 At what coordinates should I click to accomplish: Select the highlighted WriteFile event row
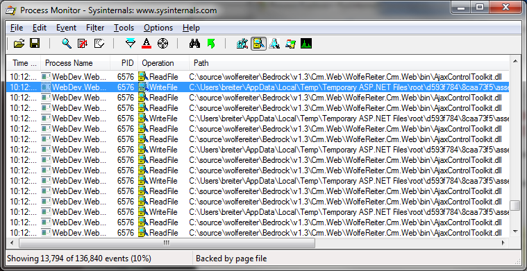coord(258,87)
